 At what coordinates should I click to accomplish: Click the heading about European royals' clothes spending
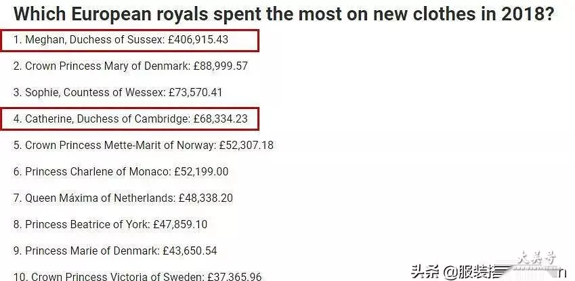284,14
